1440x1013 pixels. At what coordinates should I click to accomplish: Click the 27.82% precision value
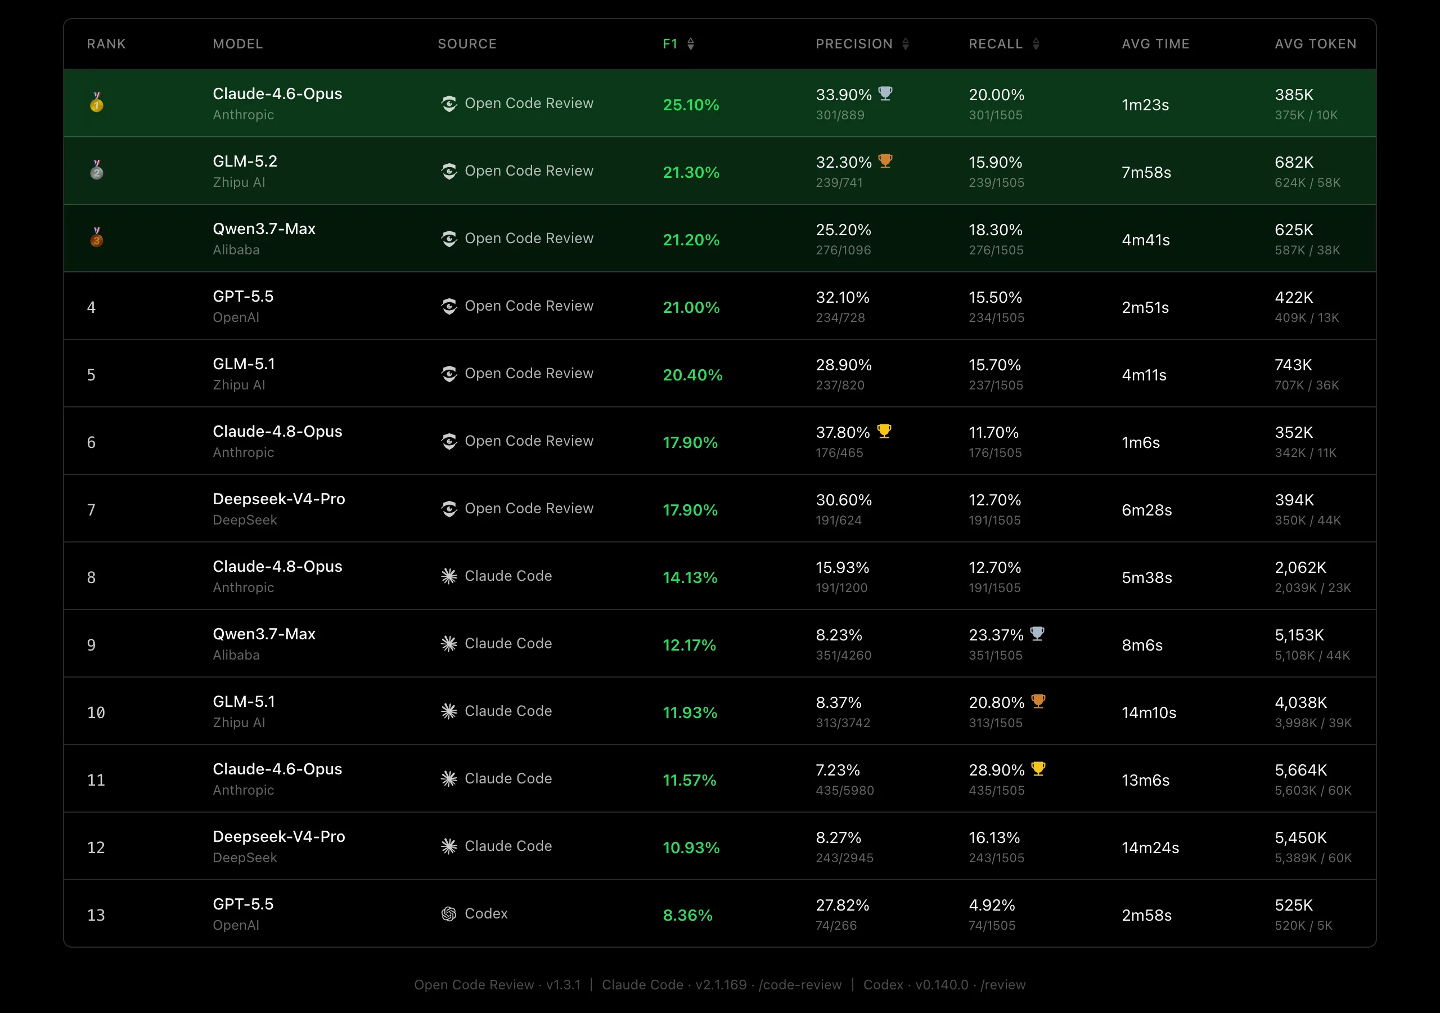click(842, 906)
